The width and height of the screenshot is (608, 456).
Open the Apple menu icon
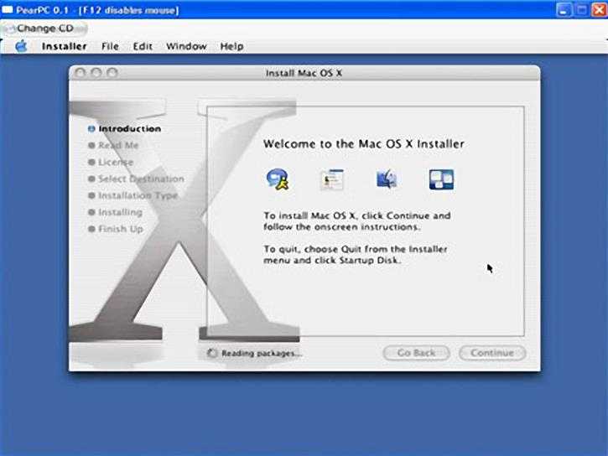click(21, 46)
